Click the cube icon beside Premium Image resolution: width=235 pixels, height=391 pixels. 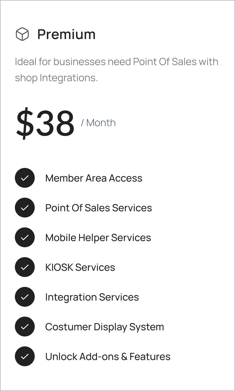tap(22, 34)
